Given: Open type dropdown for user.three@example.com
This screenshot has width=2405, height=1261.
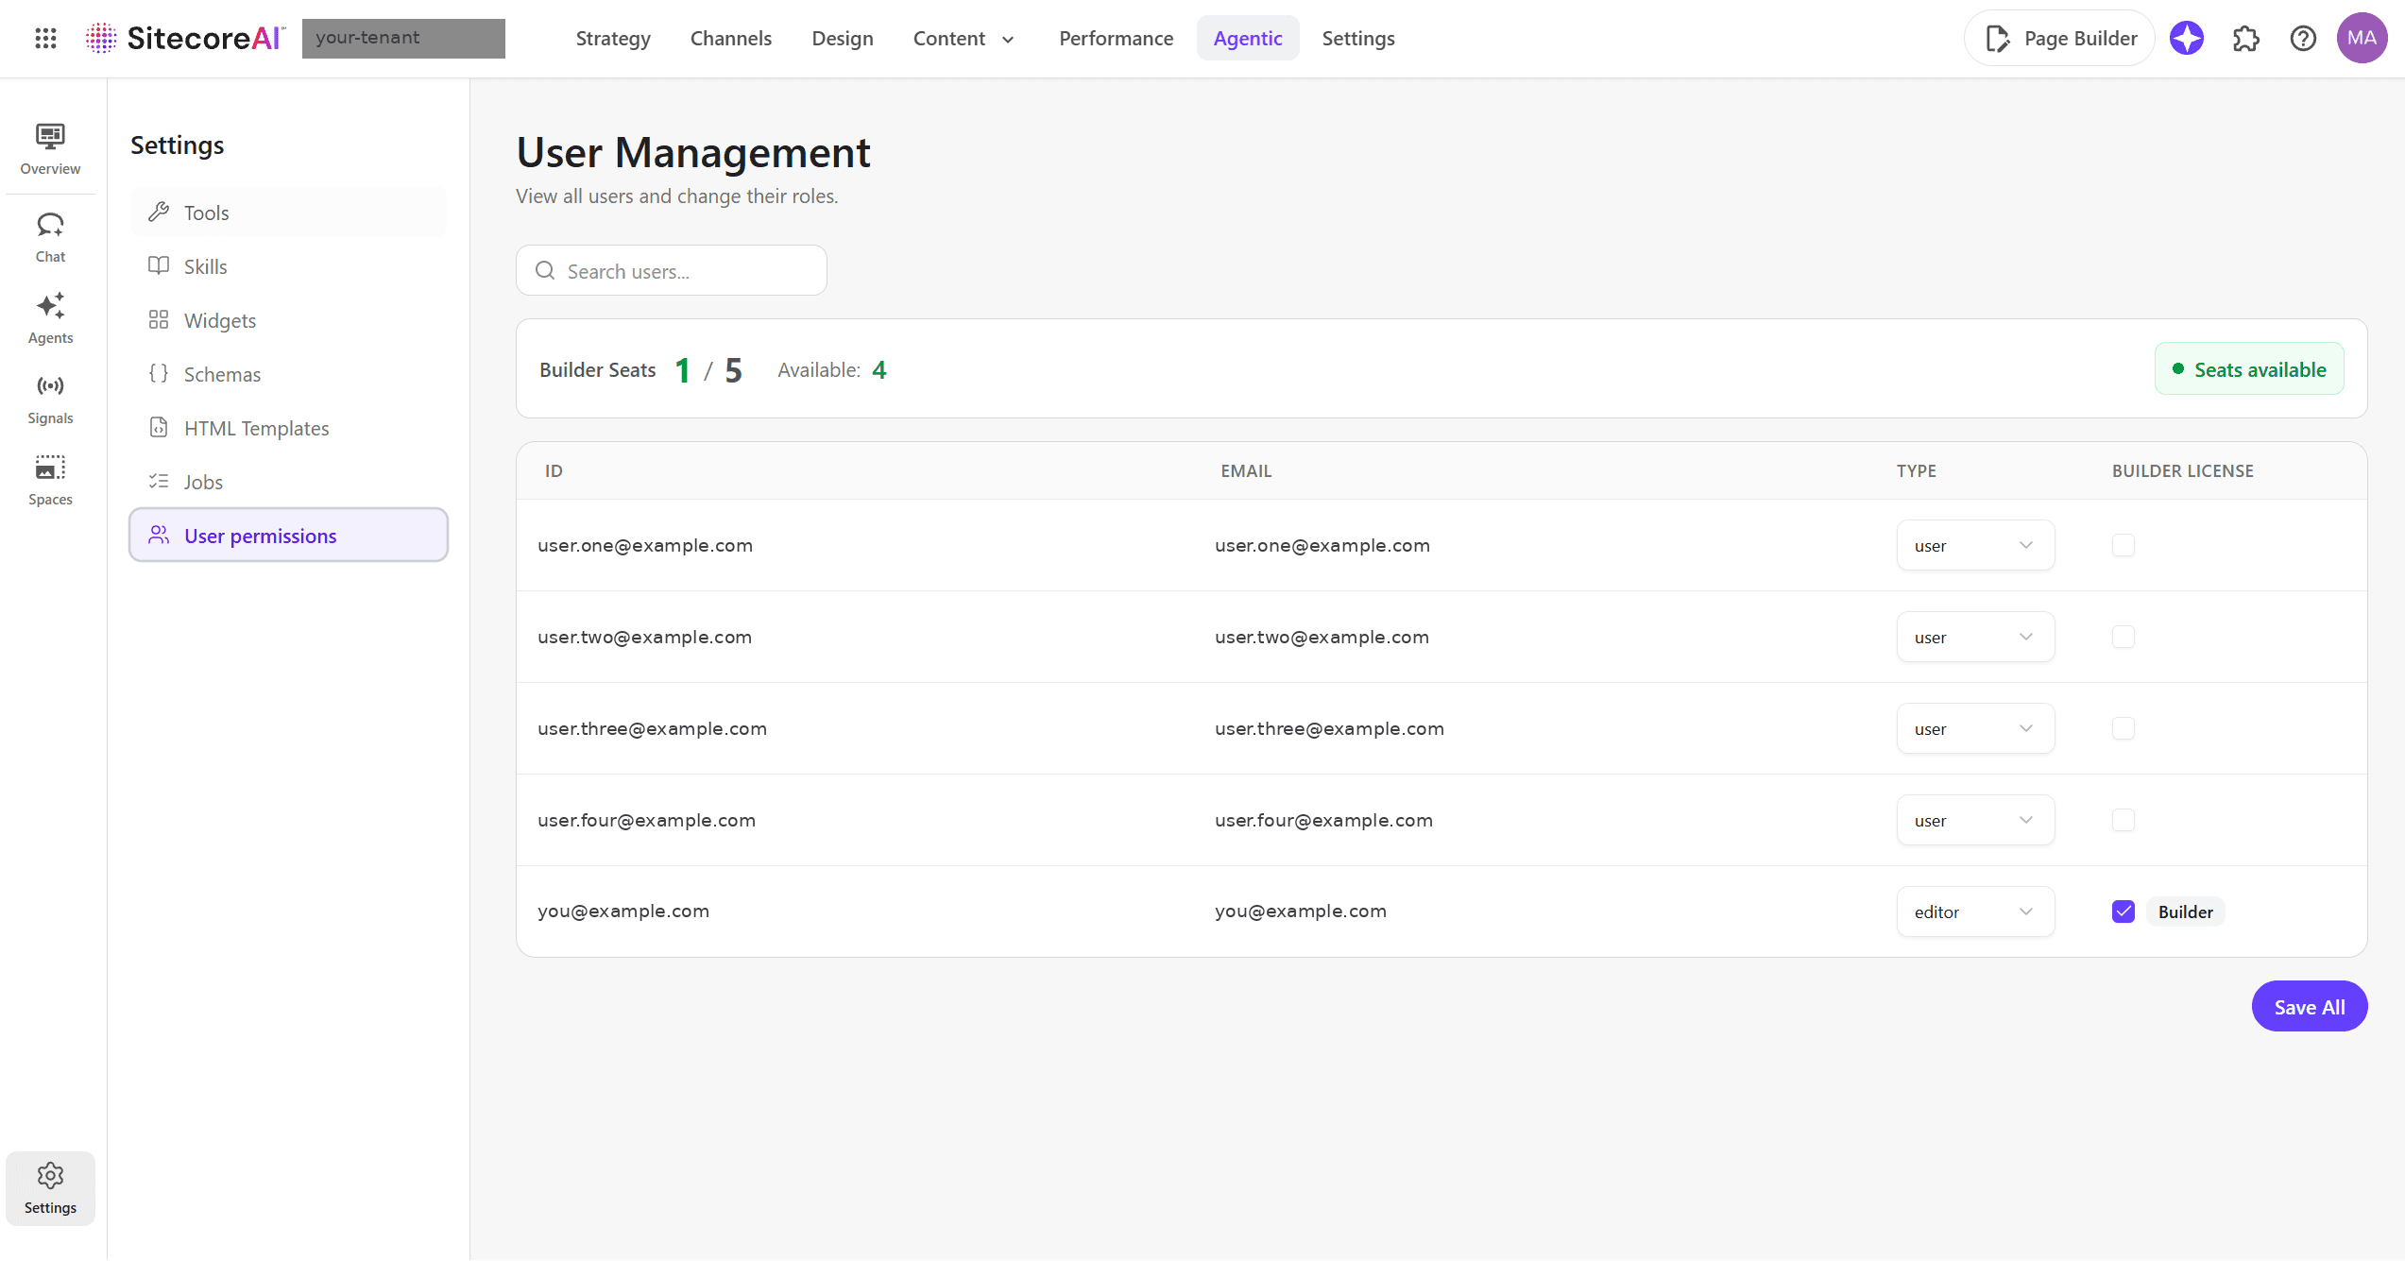Looking at the screenshot, I should (x=1975, y=728).
